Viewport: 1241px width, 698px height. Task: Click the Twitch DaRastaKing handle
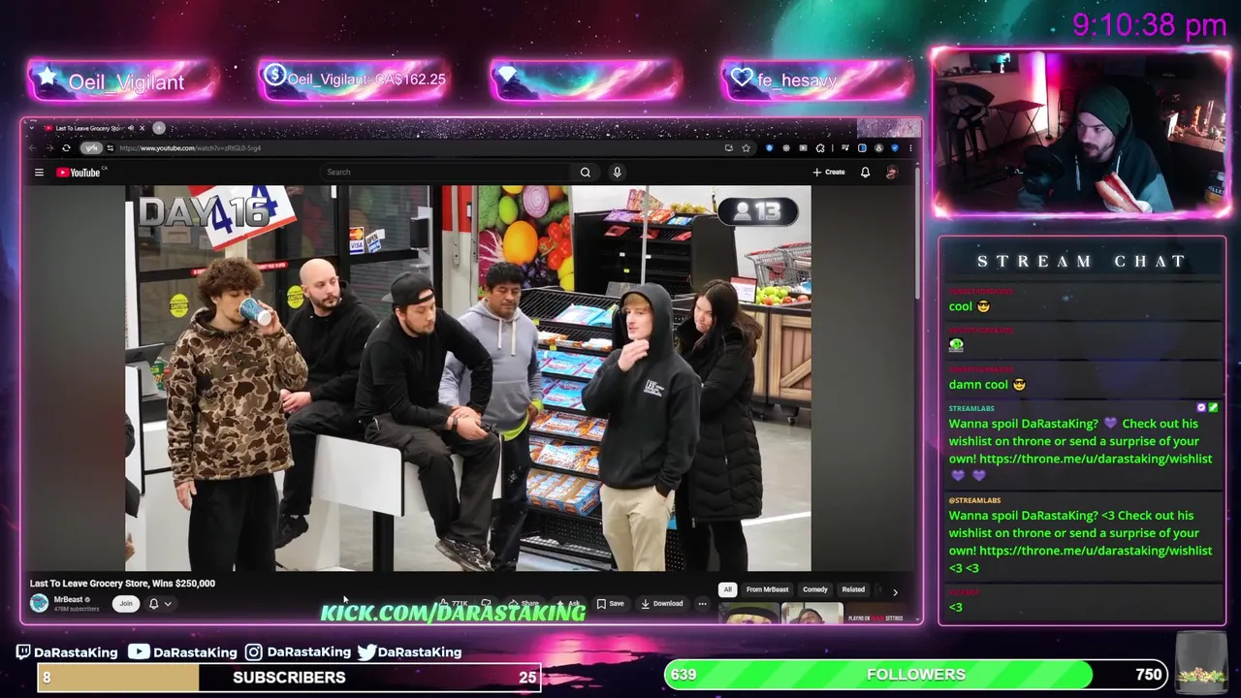(x=66, y=652)
